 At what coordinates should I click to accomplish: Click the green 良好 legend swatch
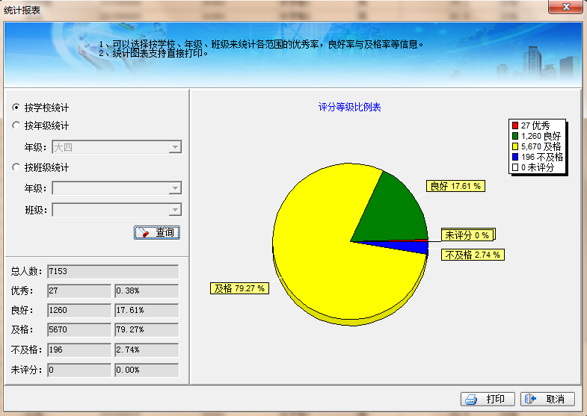515,136
